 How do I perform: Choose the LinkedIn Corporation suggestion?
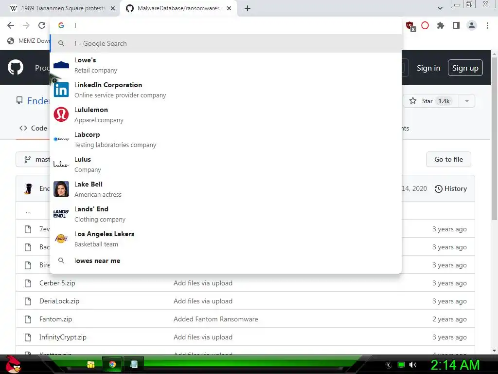[226, 90]
